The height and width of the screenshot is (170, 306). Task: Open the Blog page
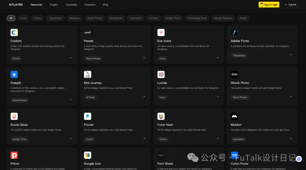pos(106,5)
